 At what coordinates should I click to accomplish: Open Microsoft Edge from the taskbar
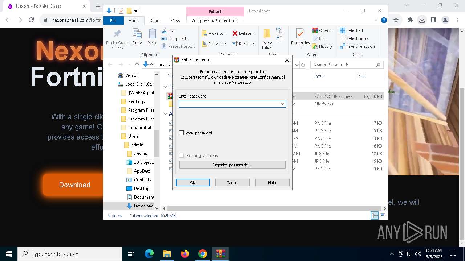click(x=149, y=254)
